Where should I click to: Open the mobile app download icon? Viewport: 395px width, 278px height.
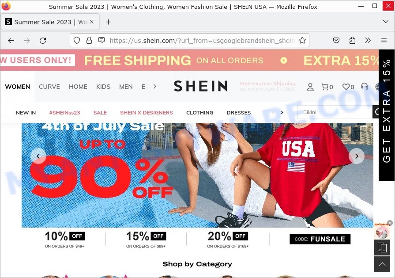click(x=382, y=248)
